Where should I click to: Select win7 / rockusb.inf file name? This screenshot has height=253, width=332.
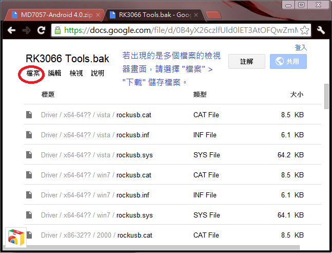[133, 195]
